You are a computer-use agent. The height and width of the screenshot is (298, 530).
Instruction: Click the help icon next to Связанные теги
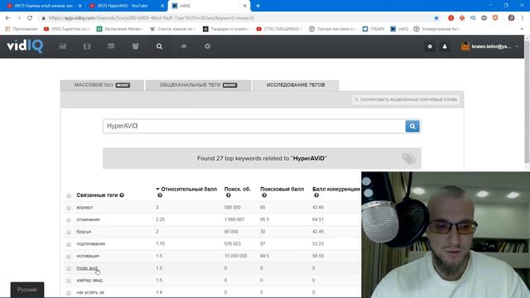point(122,195)
